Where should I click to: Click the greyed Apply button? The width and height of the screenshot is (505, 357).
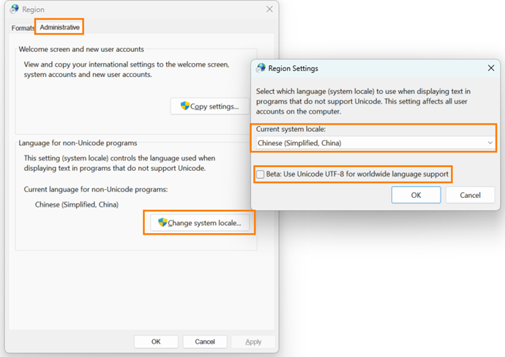(x=253, y=342)
